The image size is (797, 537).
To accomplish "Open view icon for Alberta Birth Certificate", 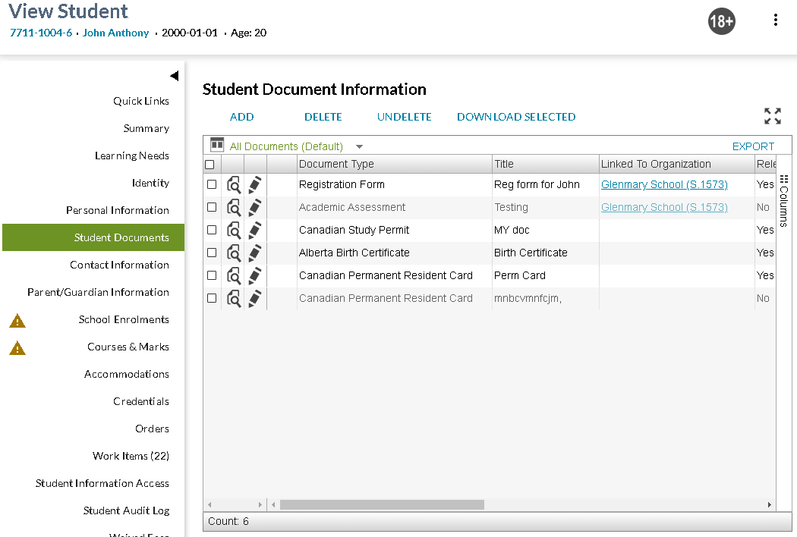I will [x=234, y=253].
